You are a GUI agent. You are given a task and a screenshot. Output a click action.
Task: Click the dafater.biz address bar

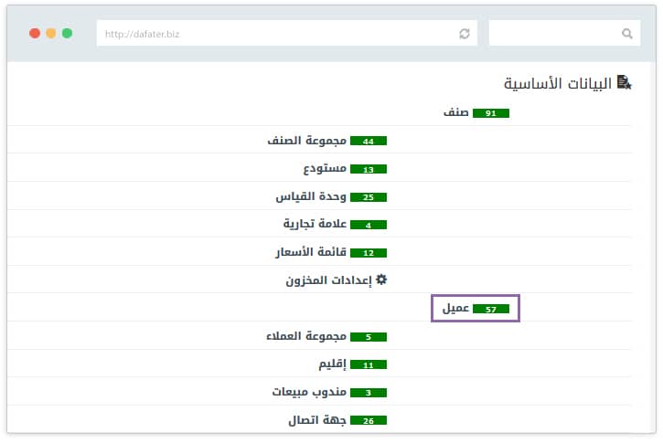[x=274, y=34]
